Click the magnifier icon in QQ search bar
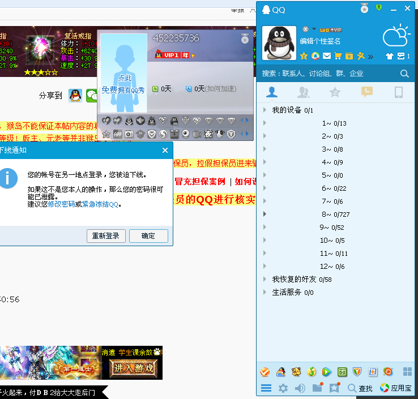This screenshot has width=418, height=399. [x=404, y=74]
